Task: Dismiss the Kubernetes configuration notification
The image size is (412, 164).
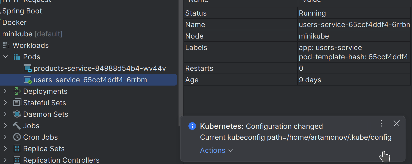Action: (396, 123)
